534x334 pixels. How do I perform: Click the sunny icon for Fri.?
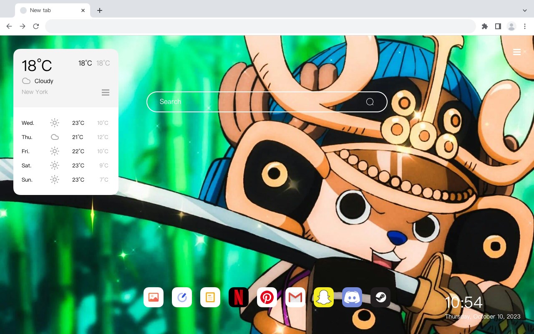pyautogui.click(x=55, y=151)
